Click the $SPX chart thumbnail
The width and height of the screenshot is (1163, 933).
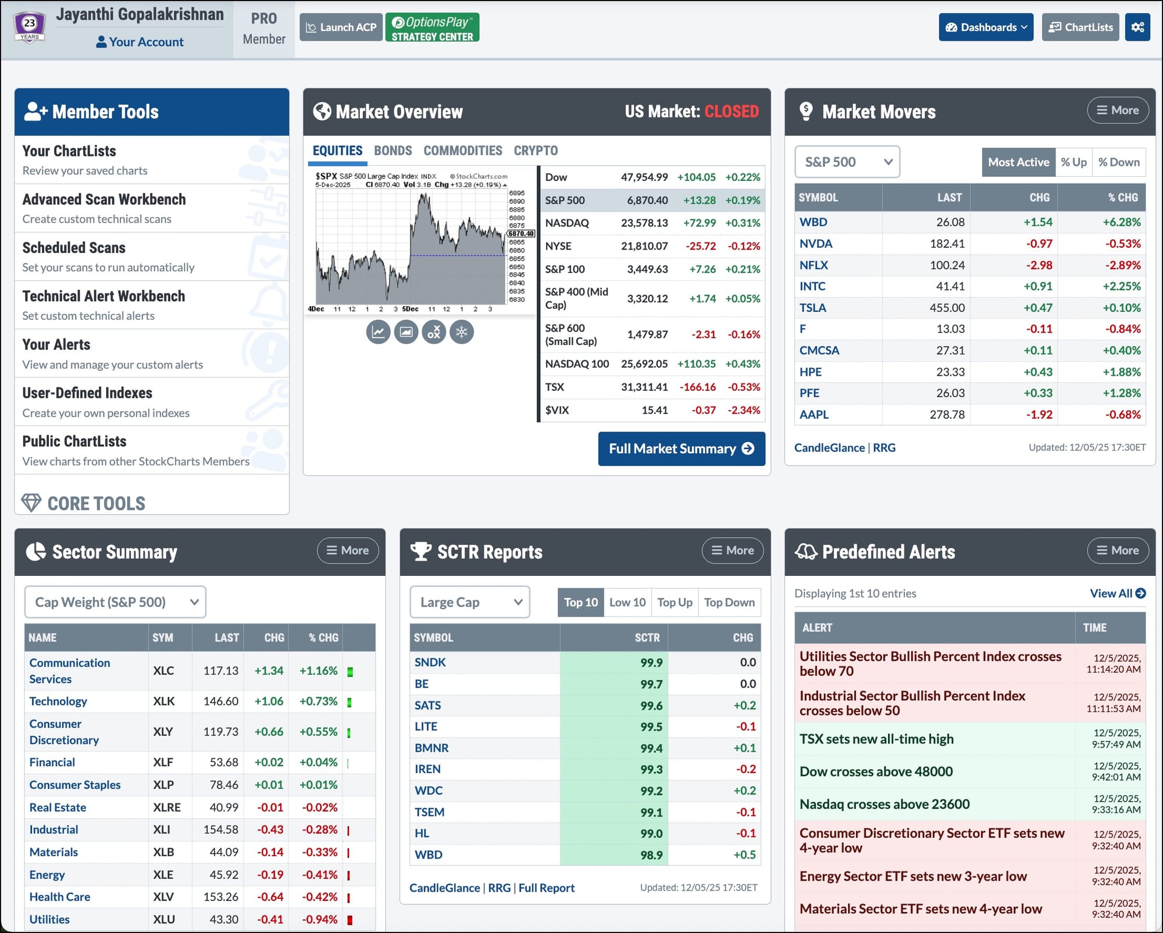tap(419, 241)
